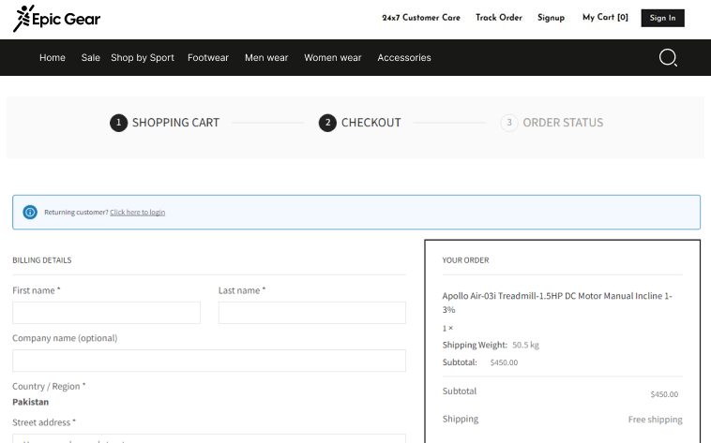
Task: Open the Track Order link
Action: pyautogui.click(x=499, y=18)
